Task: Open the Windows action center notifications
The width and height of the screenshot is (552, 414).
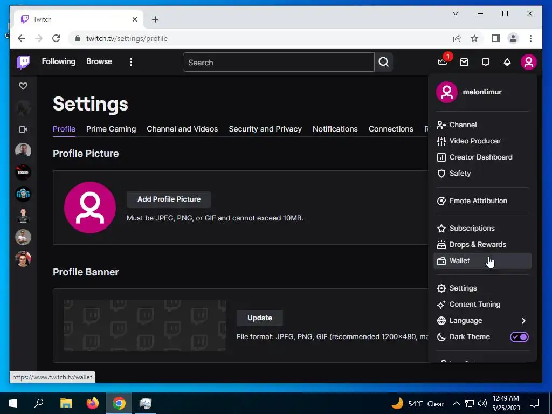Action: point(534,403)
